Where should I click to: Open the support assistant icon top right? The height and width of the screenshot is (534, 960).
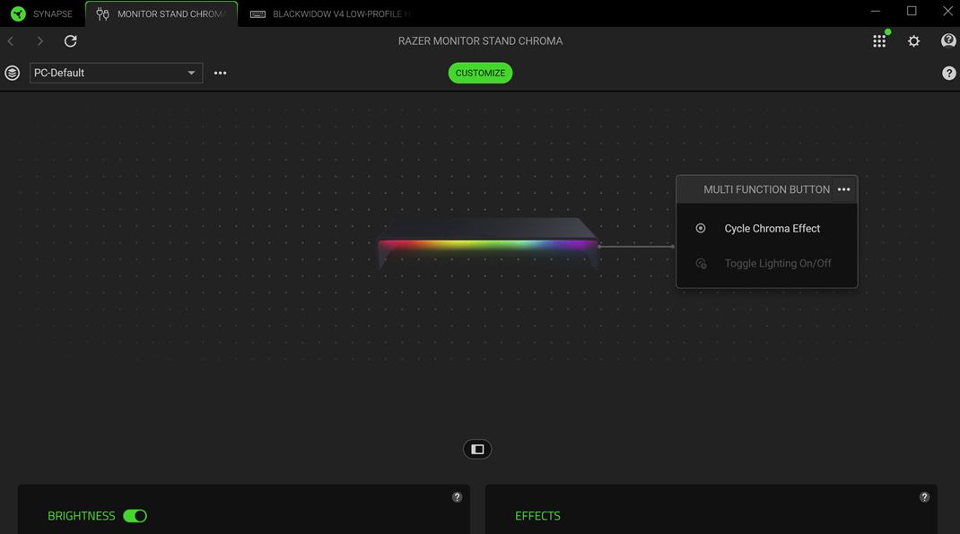tap(947, 40)
